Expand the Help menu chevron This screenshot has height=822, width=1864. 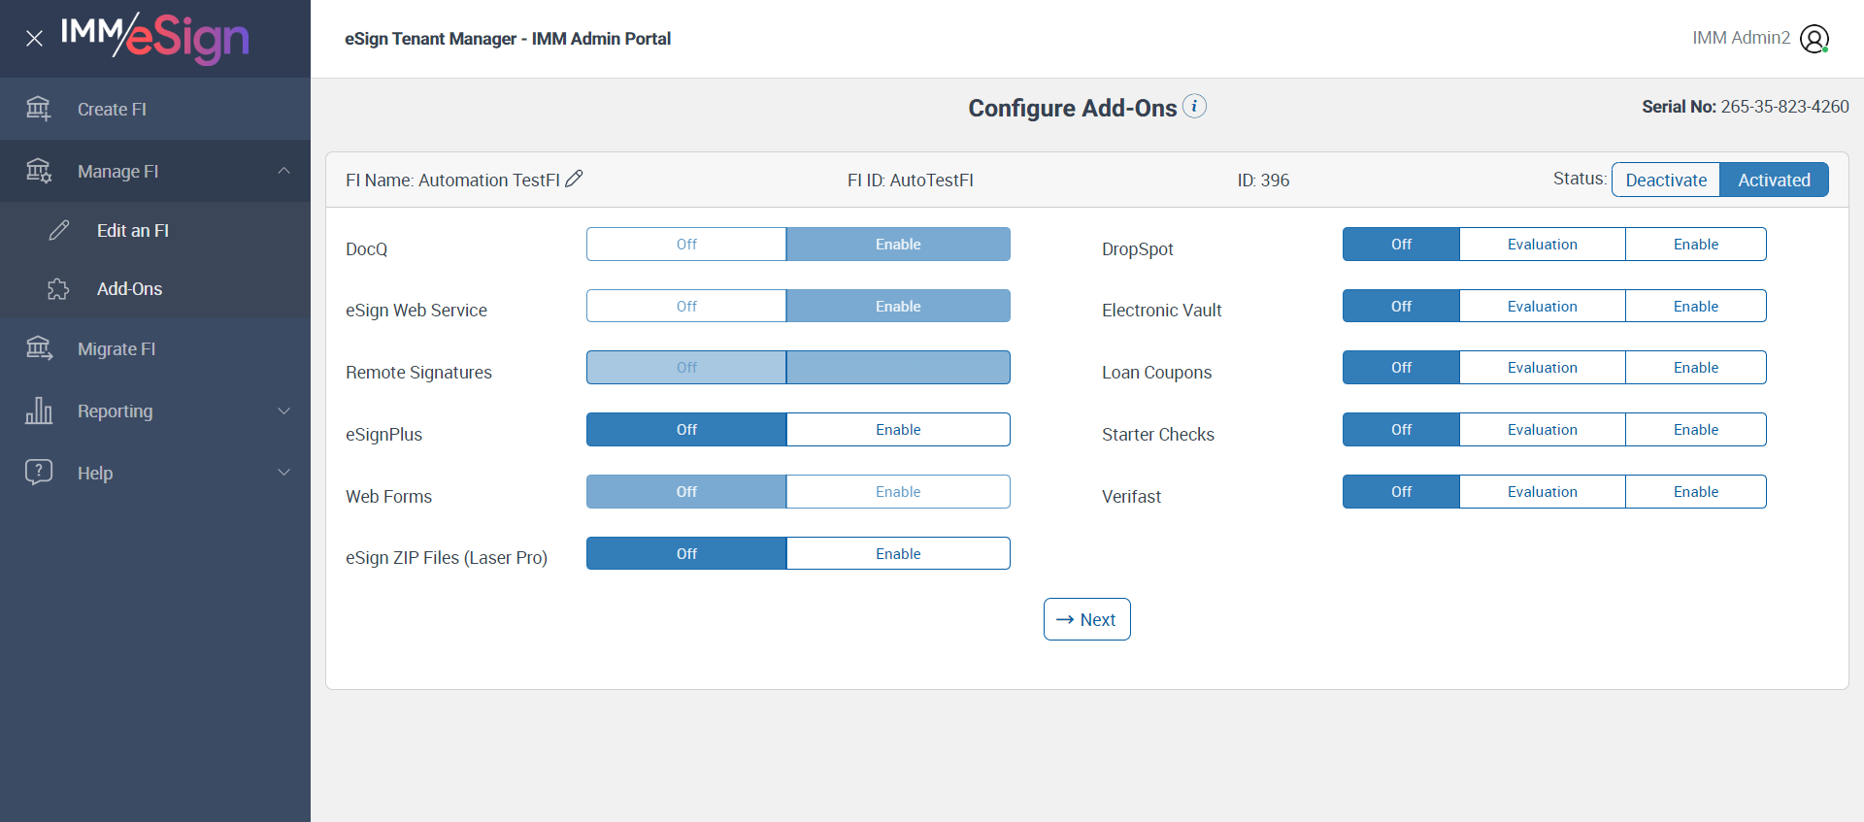click(283, 473)
